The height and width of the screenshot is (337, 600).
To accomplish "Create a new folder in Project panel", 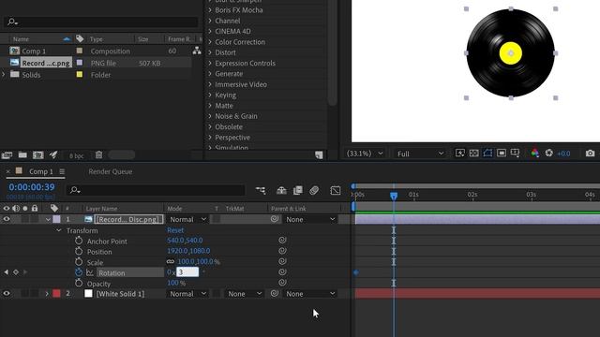I will 22,155.
